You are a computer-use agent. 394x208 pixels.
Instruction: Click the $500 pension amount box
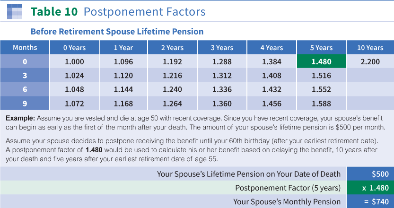click(370, 174)
